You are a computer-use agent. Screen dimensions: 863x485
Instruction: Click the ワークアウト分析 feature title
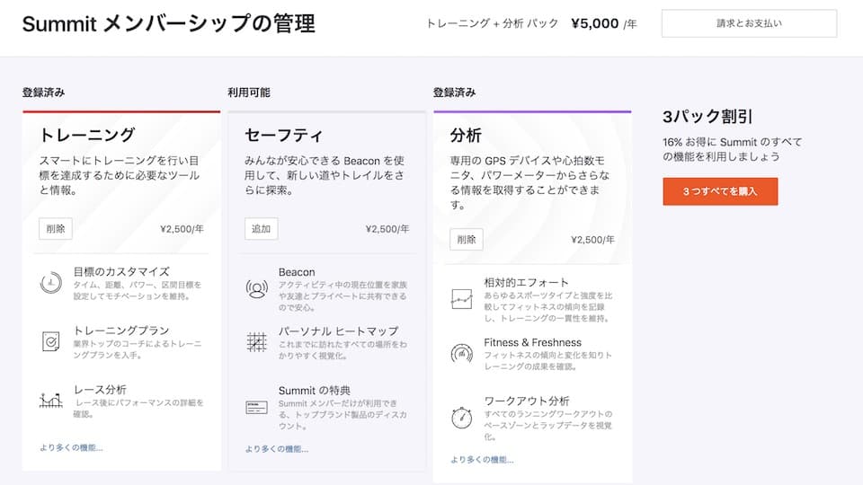(x=527, y=401)
